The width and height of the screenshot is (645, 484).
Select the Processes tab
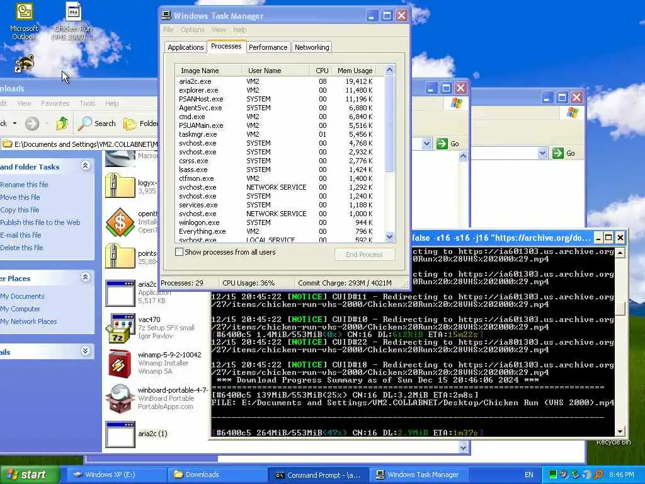(x=226, y=46)
